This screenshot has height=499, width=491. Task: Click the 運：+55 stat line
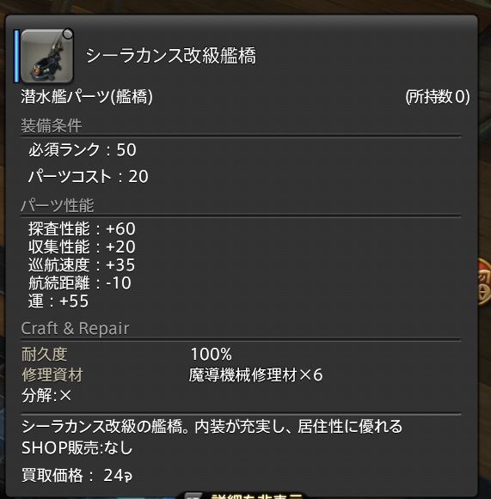[58, 301]
